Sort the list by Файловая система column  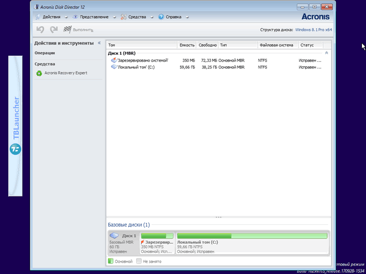(276, 45)
